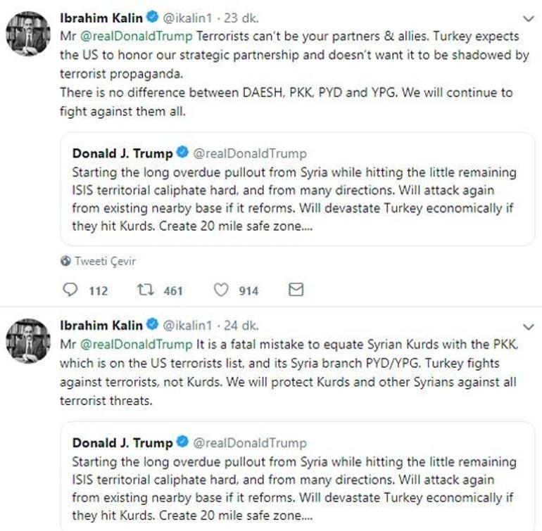The height and width of the screenshot is (531, 542).
Task: Retweet the first Ibrahim Kalin tweet
Action: click(x=146, y=290)
